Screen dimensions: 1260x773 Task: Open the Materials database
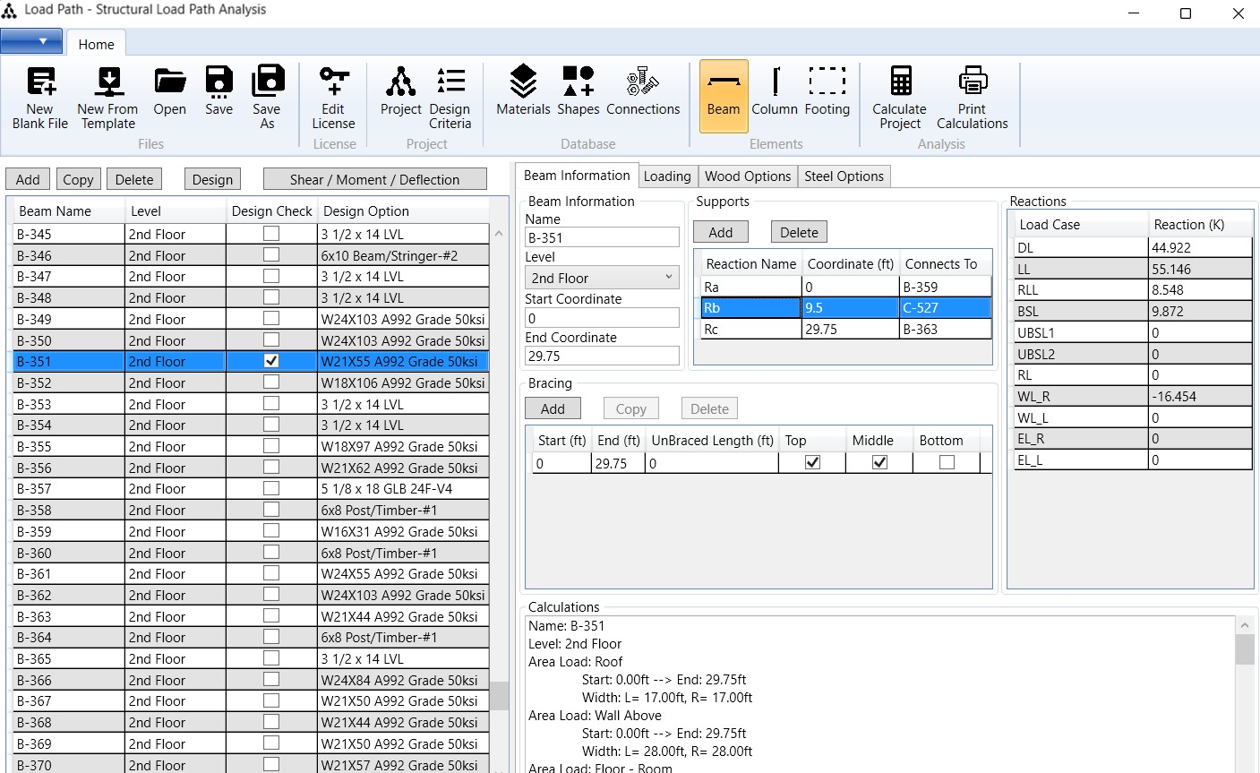coord(523,82)
